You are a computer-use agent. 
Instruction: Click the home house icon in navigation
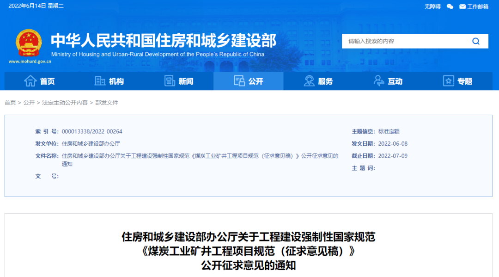[30, 81]
